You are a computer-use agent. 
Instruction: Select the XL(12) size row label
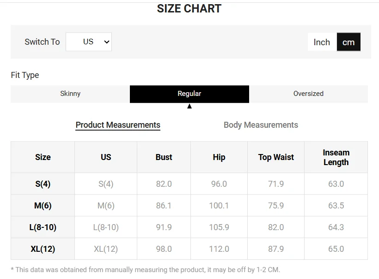tap(43, 249)
